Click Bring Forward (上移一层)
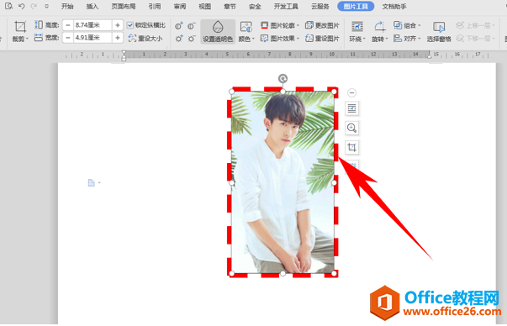The image size is (507, 326). tap(475, 25)
